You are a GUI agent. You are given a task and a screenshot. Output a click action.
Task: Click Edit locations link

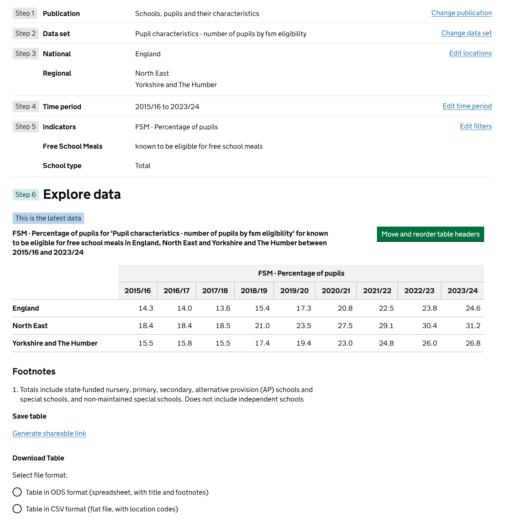pyautogui.click(x=470, y=53)
